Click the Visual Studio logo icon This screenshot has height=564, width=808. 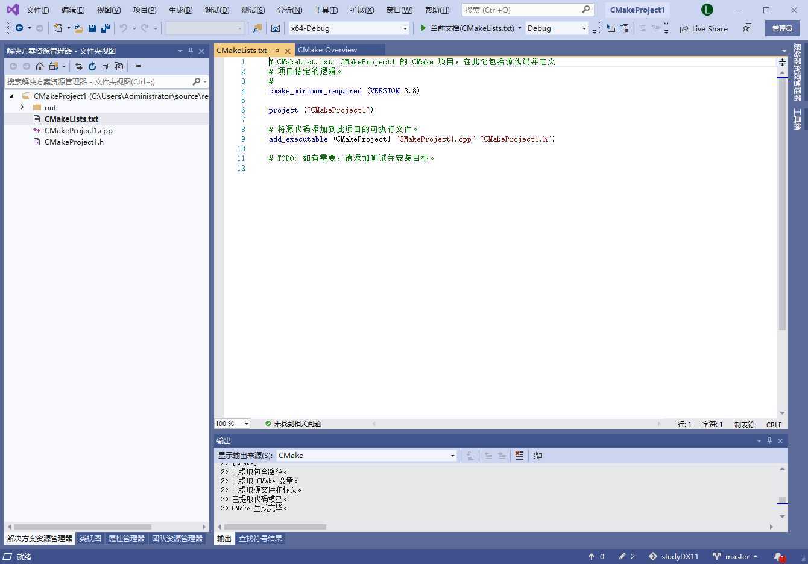(x=13, y=10)
